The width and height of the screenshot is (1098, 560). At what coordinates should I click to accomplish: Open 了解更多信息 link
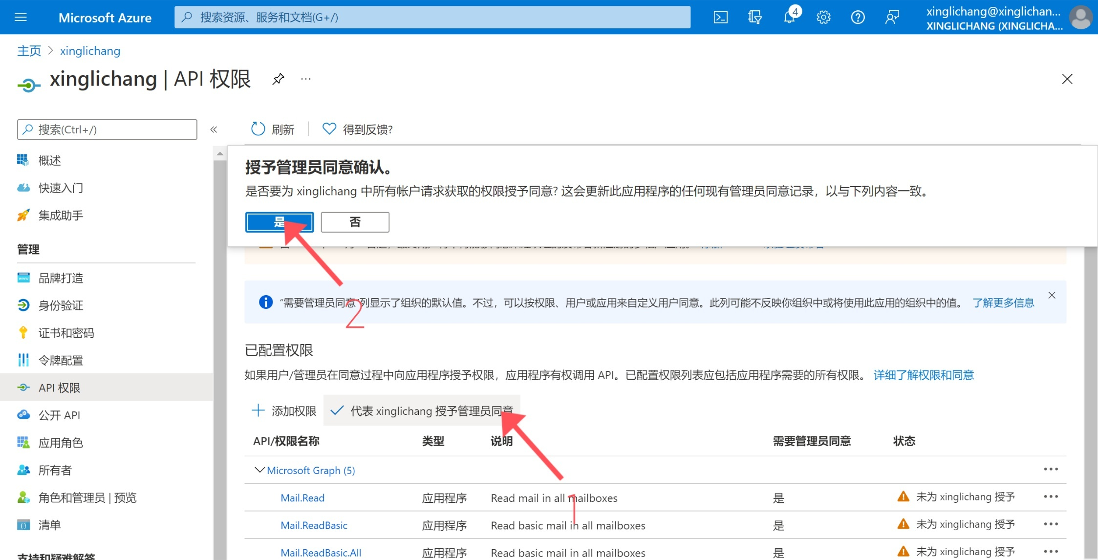click(1003, 303)
